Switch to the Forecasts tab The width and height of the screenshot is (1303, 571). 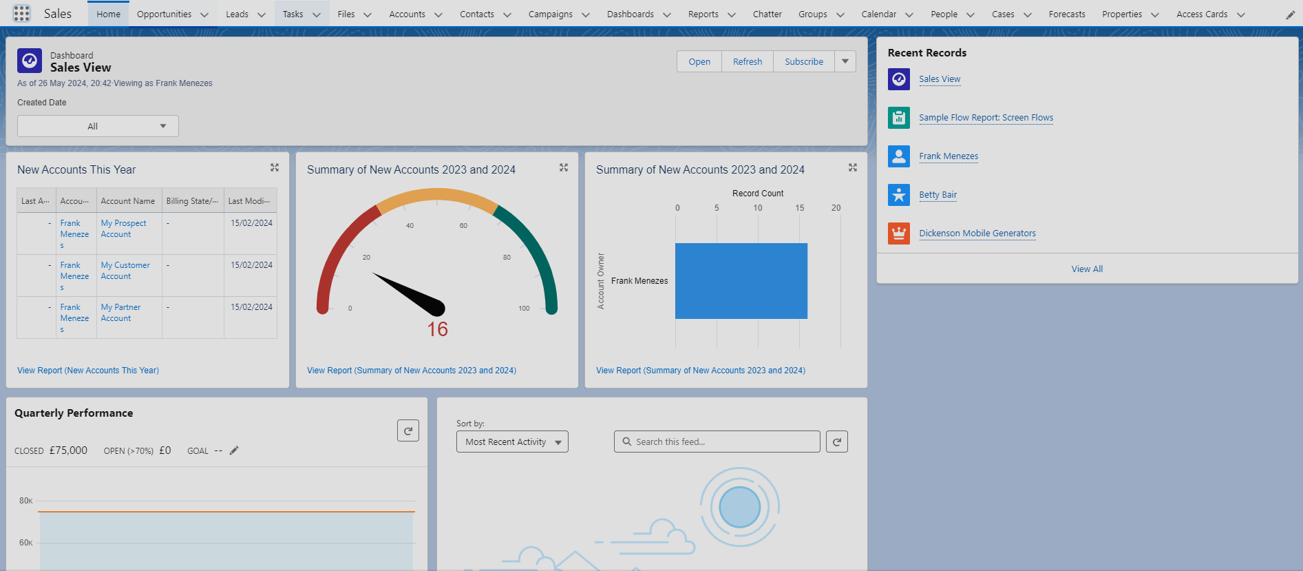[x=1067, y=14]
